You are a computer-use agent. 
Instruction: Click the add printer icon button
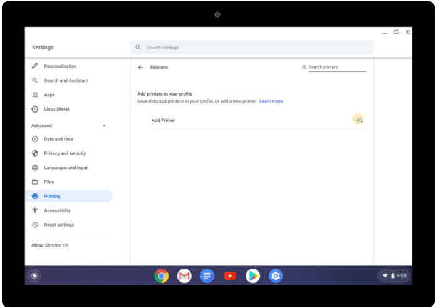(358, 120)
